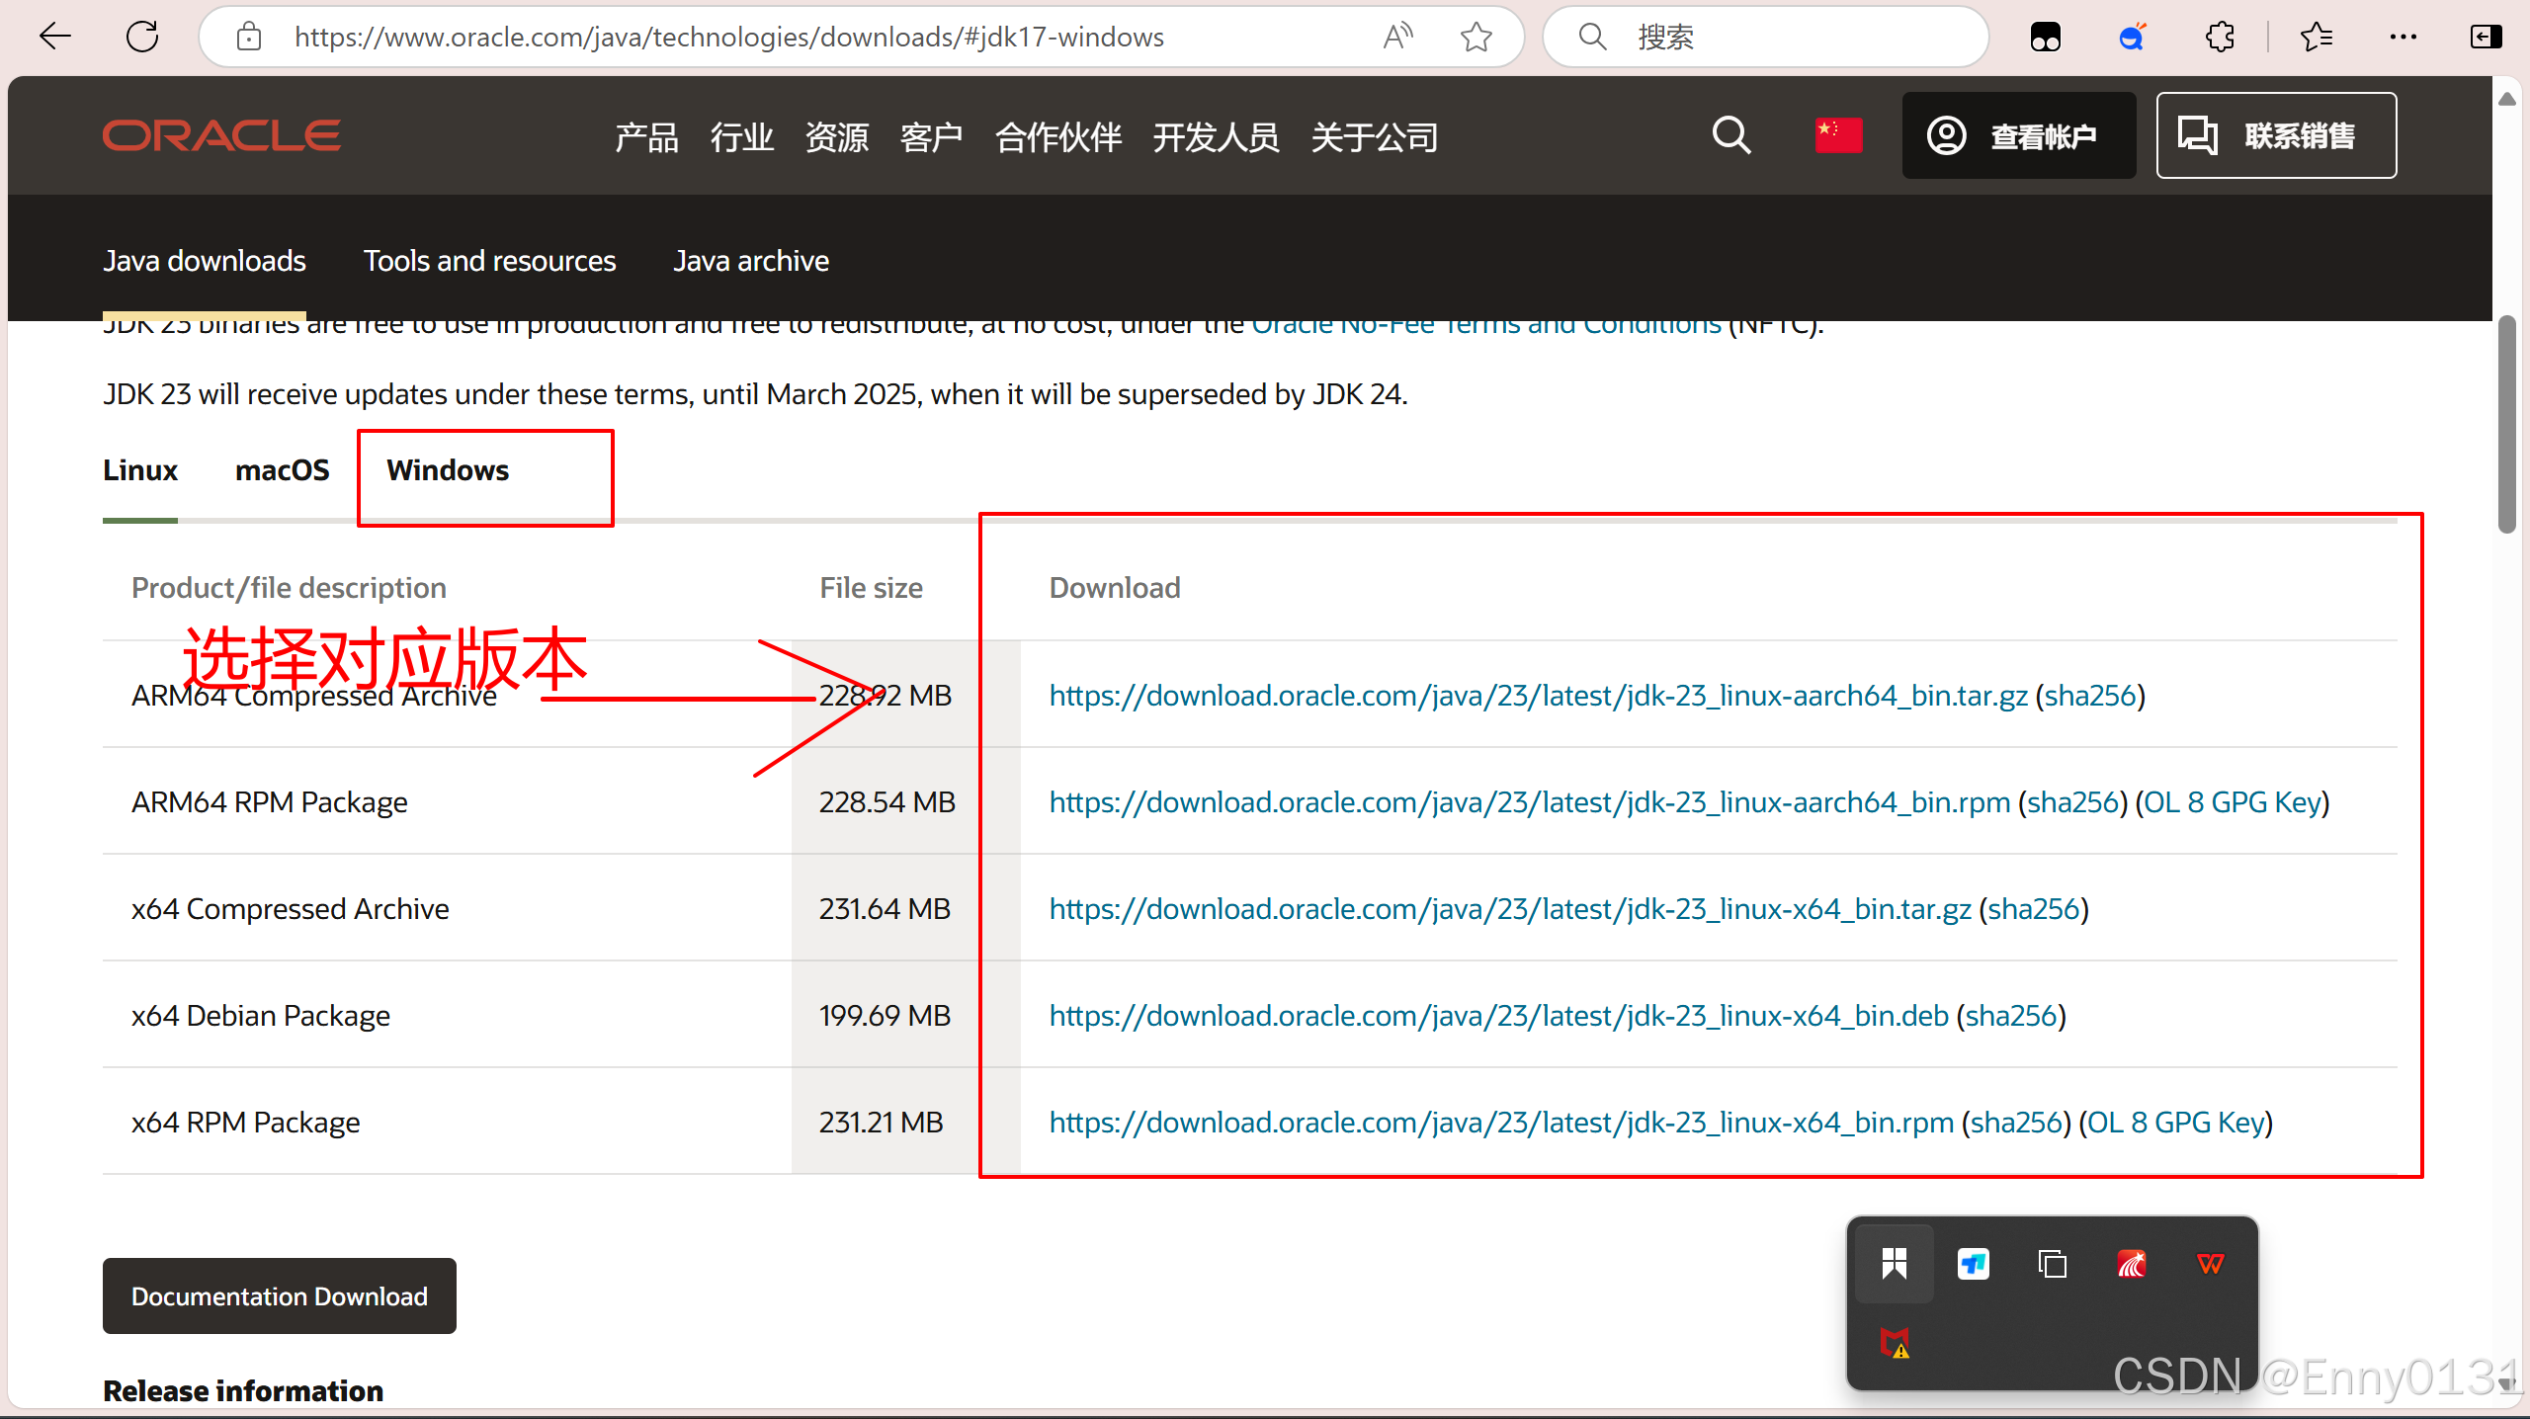The image size is (2530, 1419).
Task: Open the 行业 menu
Action: pos(741,136)
